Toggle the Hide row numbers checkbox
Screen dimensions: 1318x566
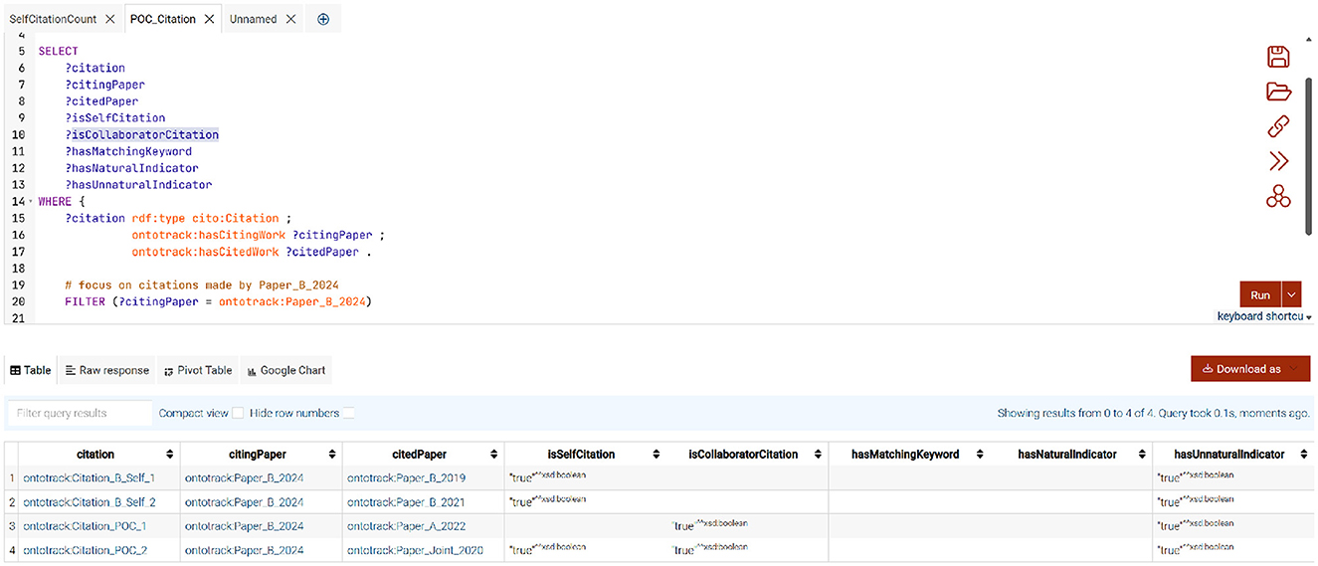pos(349,413)
